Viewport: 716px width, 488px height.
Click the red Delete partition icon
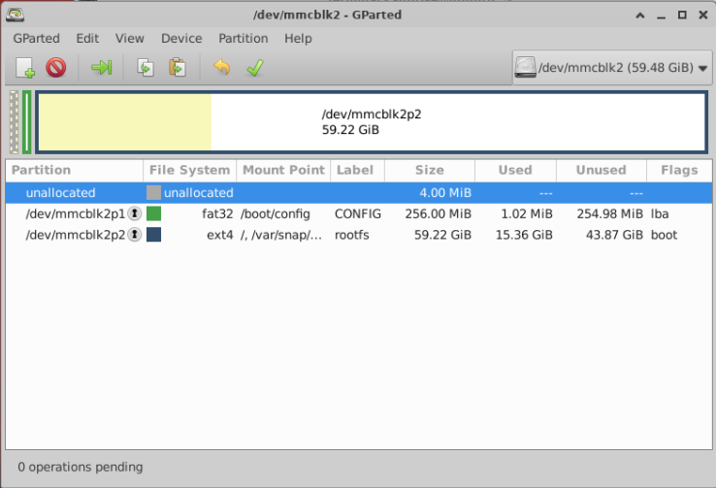(55, 68)
